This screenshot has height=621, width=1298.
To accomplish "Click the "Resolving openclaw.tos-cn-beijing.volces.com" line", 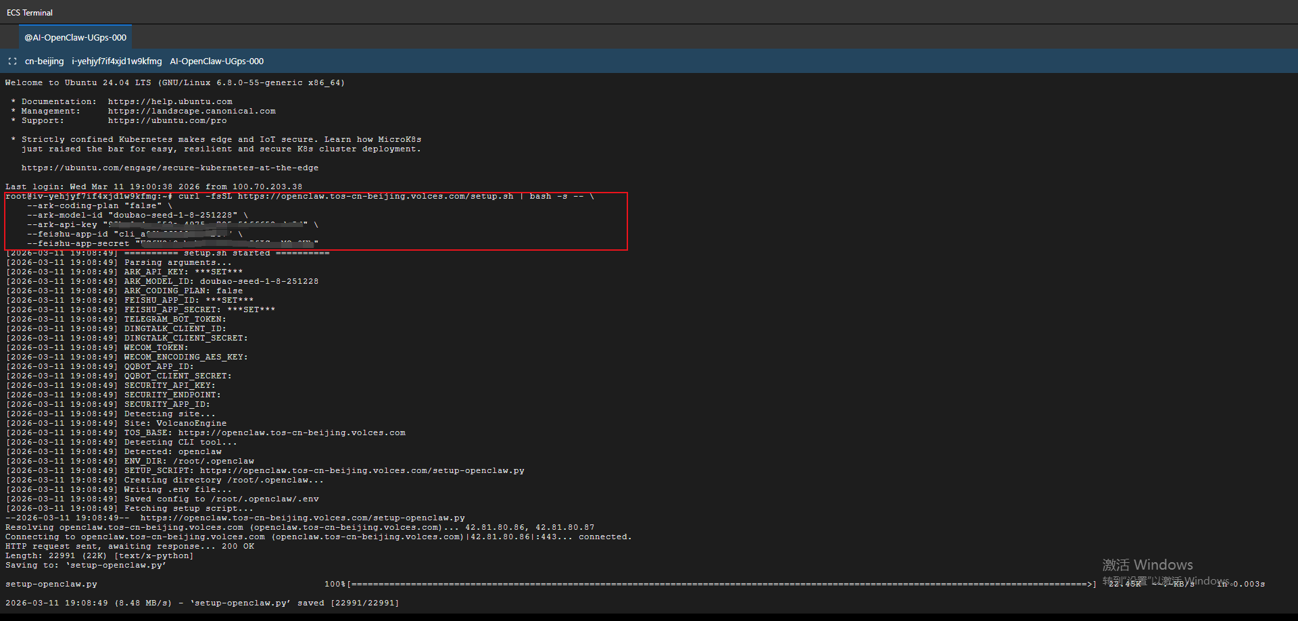I will pyautogui.click(x=300, y=528).
